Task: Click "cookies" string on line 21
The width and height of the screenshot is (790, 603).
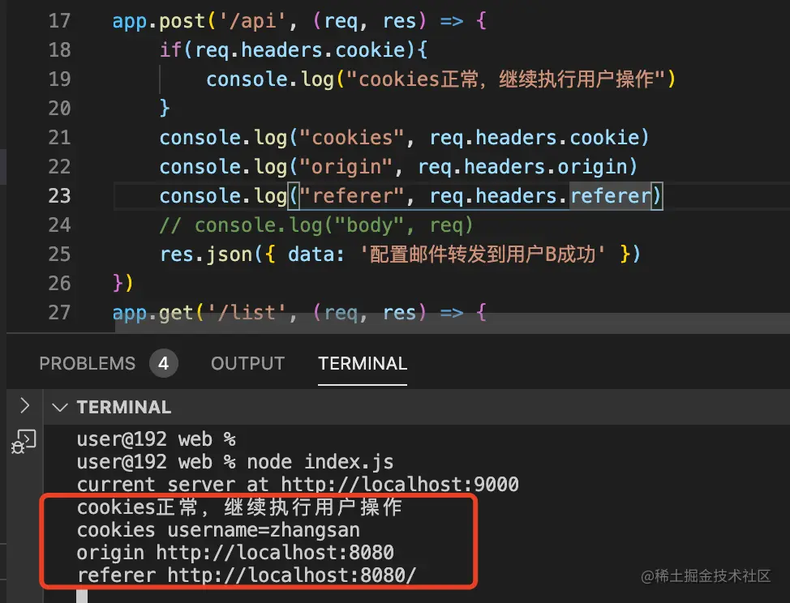Action: (x=352, y=138)
